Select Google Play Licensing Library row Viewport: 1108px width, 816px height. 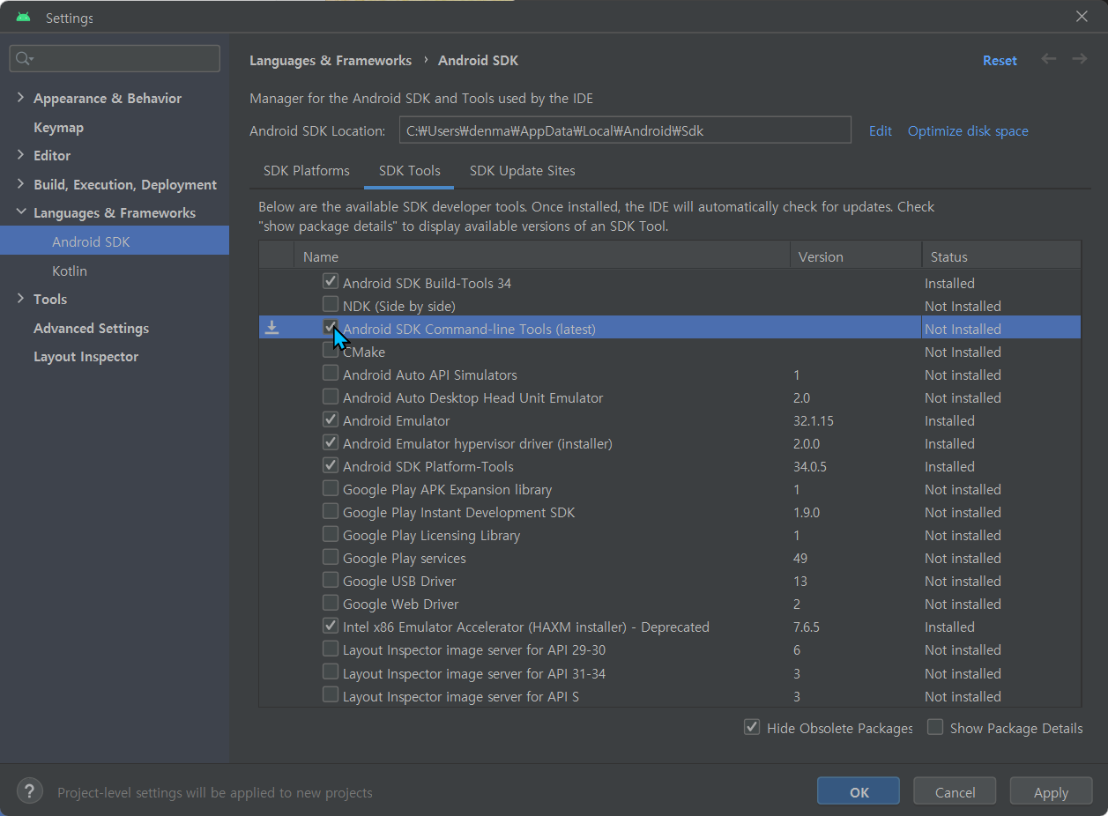tap(670, 534)
